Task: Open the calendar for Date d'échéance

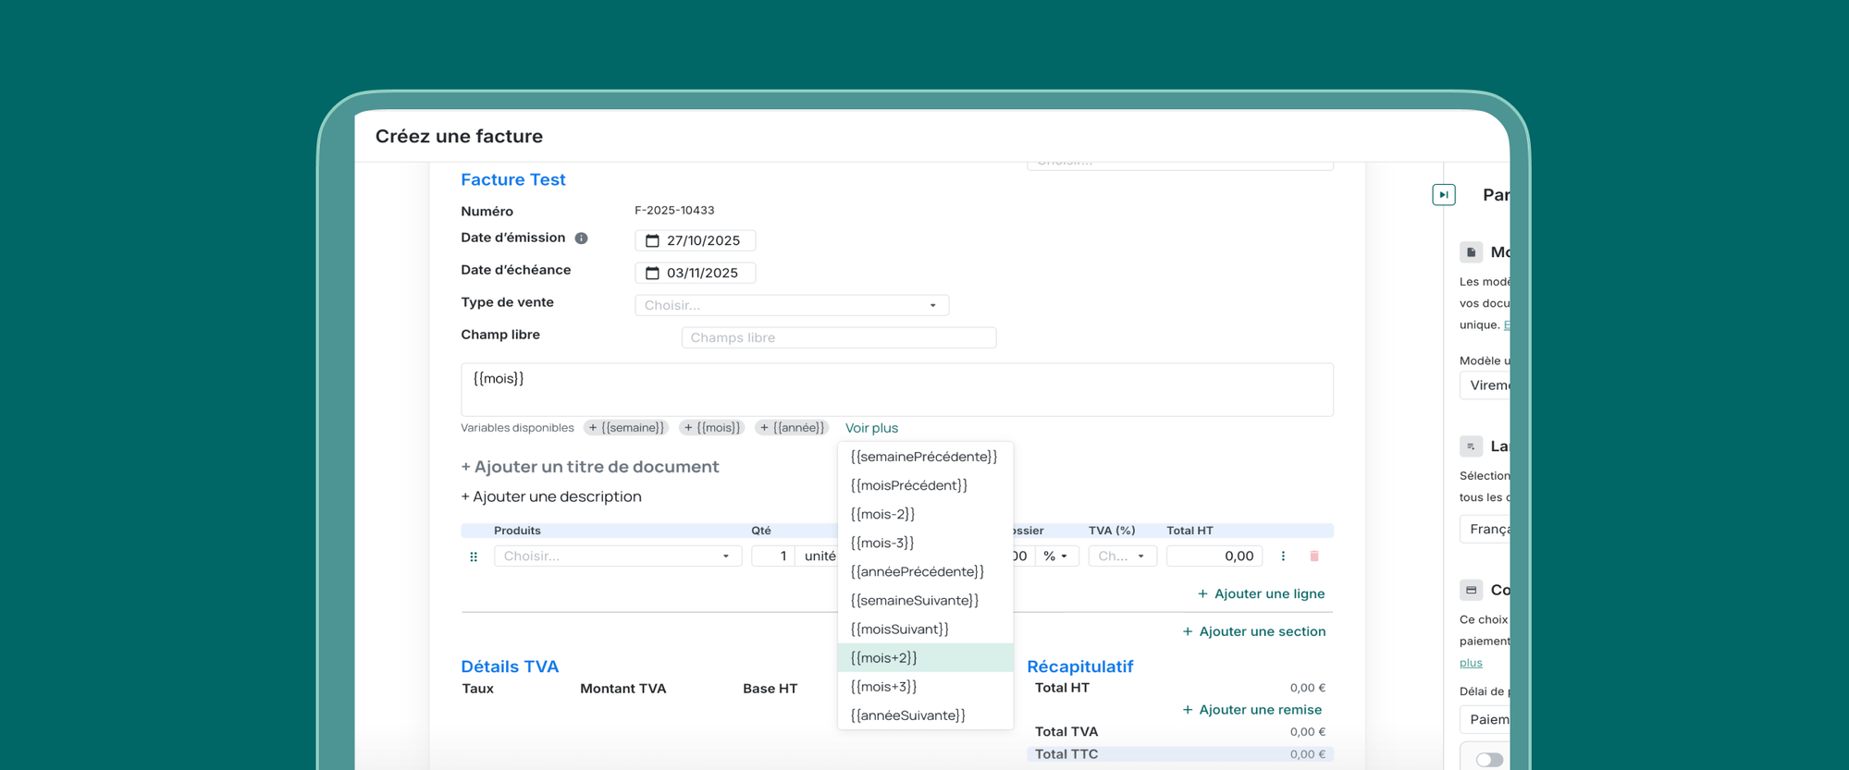Action: tap(652, 274)
